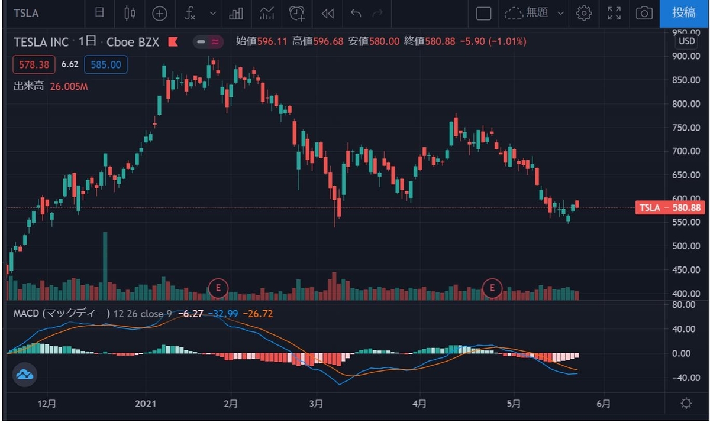Click the 始値596.11 open value
Viewport: 710px width, 423px height.
261,42
